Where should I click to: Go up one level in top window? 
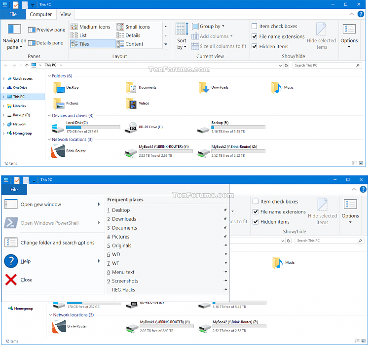(27, 65)
